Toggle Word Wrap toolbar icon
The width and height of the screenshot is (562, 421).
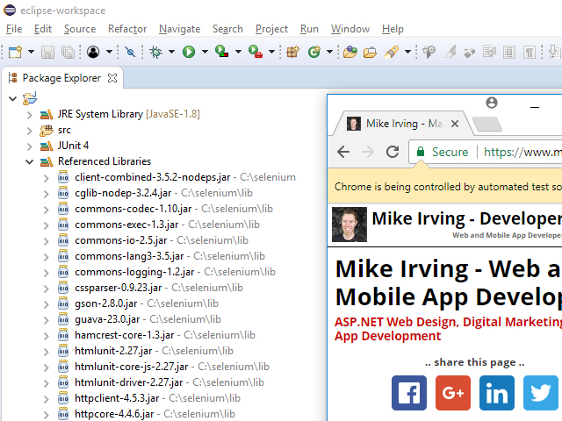click(x=489, y=53)
